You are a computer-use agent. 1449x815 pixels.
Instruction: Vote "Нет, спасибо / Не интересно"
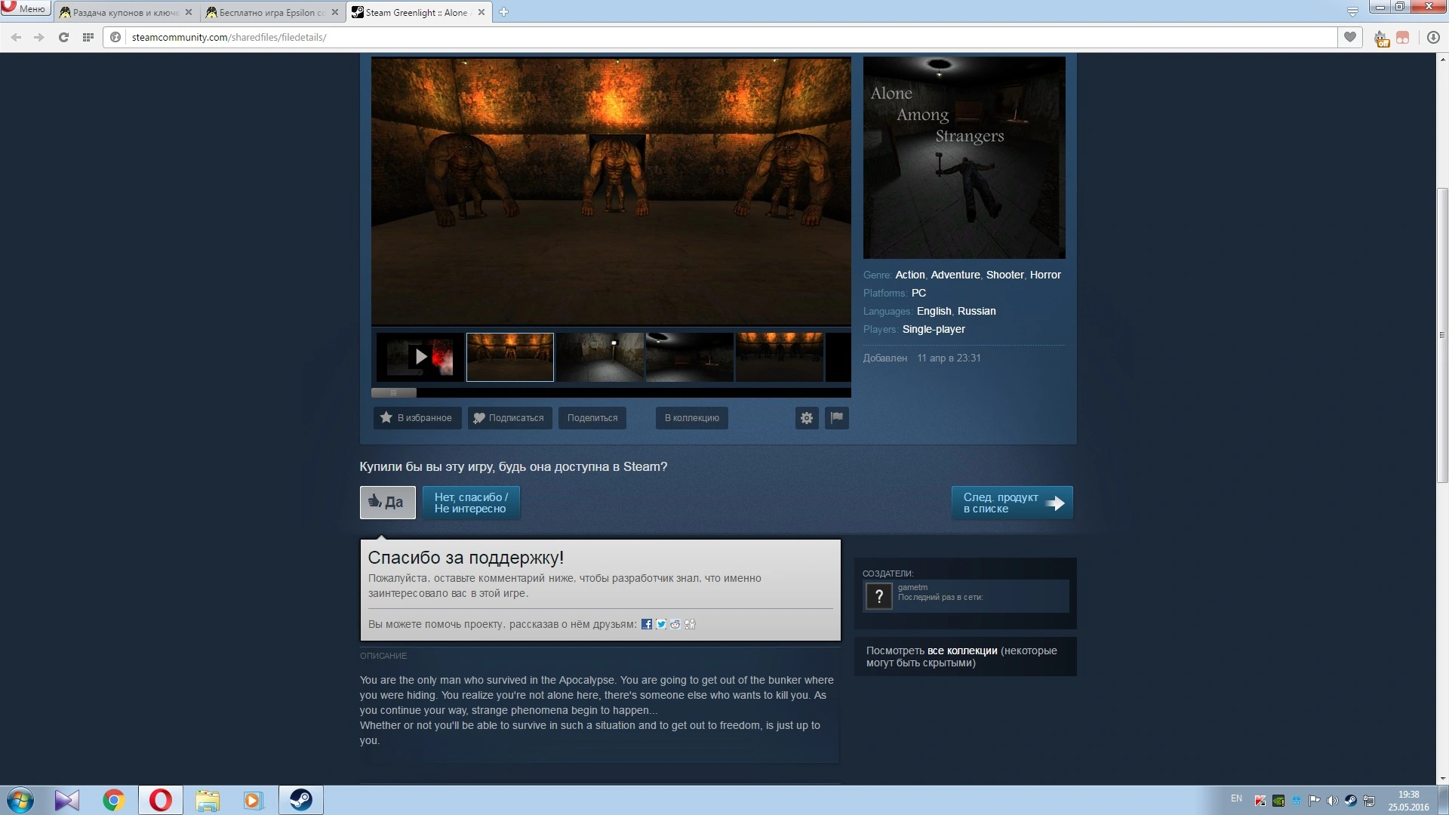pyautogui.click(x=471, y=503)
